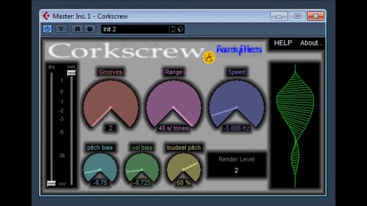Click the -10 mark on level scale
This screenshot has width=367, height=206.
[x=61, y=156]
